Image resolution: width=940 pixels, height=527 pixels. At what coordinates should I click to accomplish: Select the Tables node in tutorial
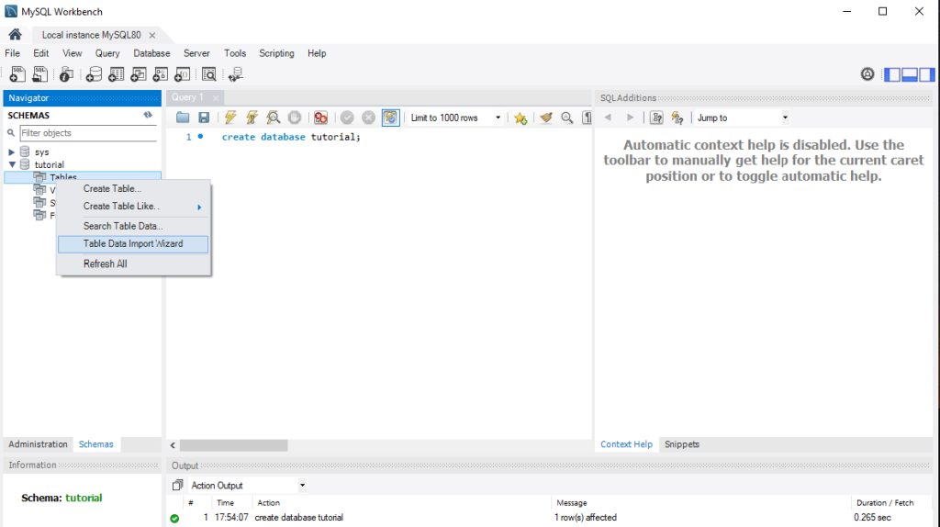83,177
